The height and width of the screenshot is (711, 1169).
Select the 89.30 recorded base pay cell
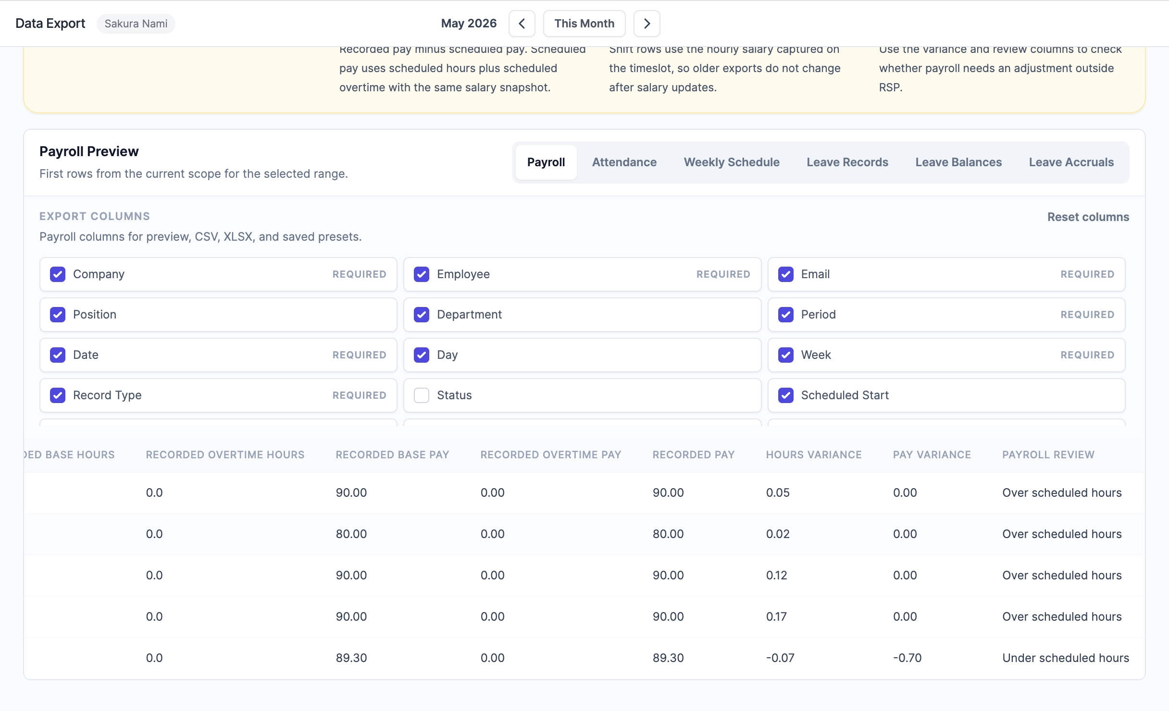[x=351, y=658]
